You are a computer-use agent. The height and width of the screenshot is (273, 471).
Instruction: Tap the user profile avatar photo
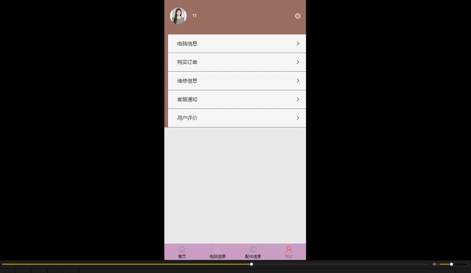pos(178,16)
